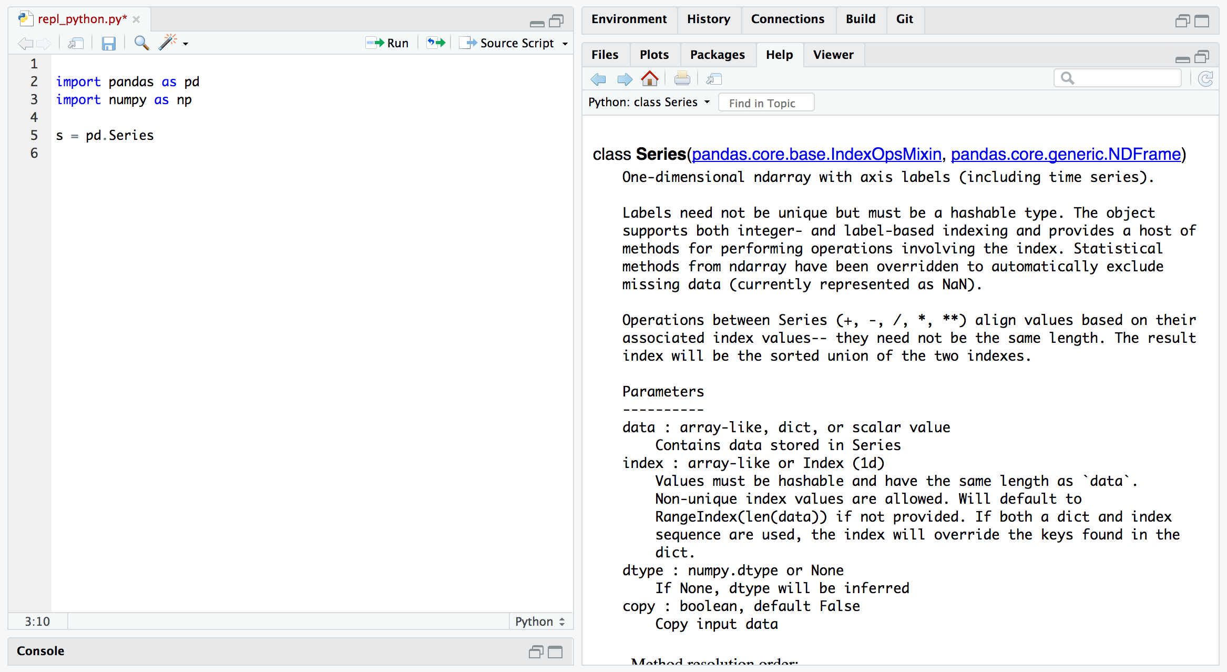Viewport: 1227px width, 672px height.
Task: Close the repl_python.py tab
Action: coord(136,19)
